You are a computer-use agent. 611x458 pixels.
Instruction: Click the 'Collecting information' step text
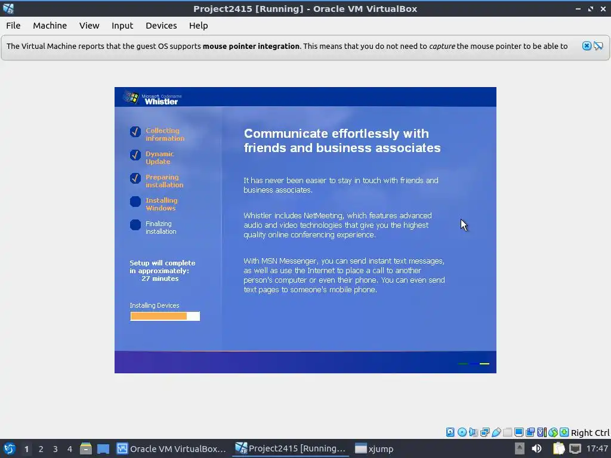point(165,134)
